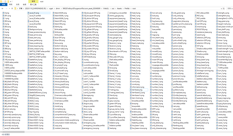Viewport: 233px width, 136px height.
Task: Expand the chevron after wget in address bar
Action: (54, 8)
